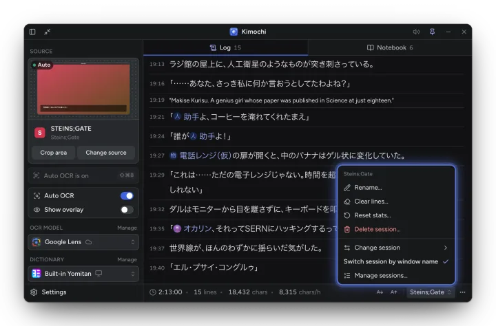Select the 19:40 エル・プサイ・コングルゥ line
Image resolution: width=496 pixels, height=326 pixels.
[x=244, y=268]
